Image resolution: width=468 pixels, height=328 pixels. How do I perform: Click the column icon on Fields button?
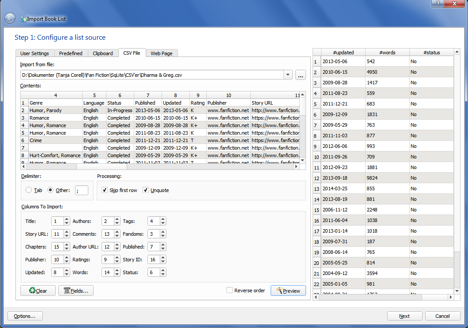(x=67, y=290)
